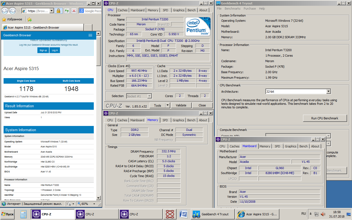Click the RU language indicator
Viewport: 352px width, 220px height.
click(x=304, y=214)
